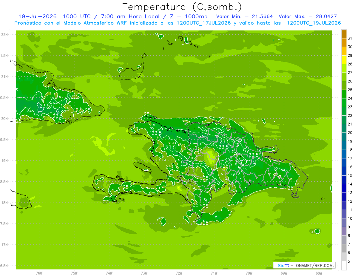Select valid-until time "1200UTC_19JUL2026"

tap(314, 23)
